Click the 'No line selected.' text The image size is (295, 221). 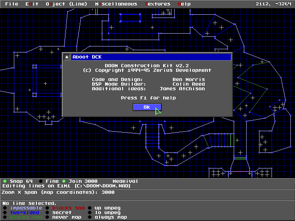(29, 204)
